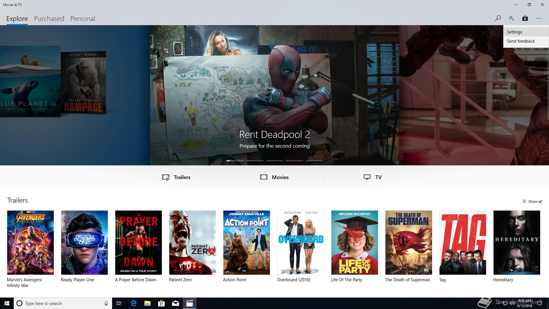This screenshot has width=549, height=309.
Task: Click 'Overboard (2018)' title text
Action: (294, 280)
